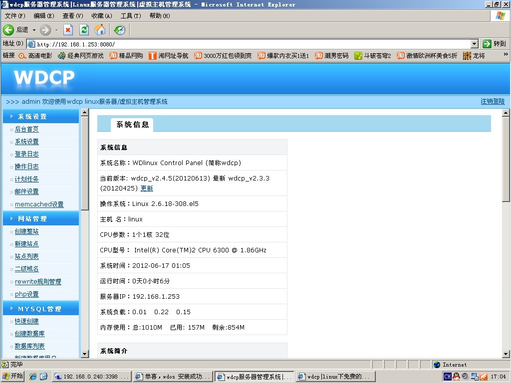Open the 精品网购 favorites link
The width and height of the screenshot is (511, 383).
(126, 56)
